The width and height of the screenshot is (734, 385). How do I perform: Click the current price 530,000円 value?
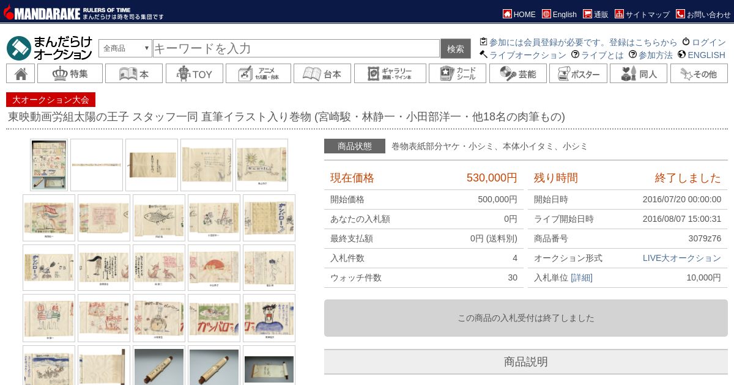pyautogui.click(x=492, y=178)
